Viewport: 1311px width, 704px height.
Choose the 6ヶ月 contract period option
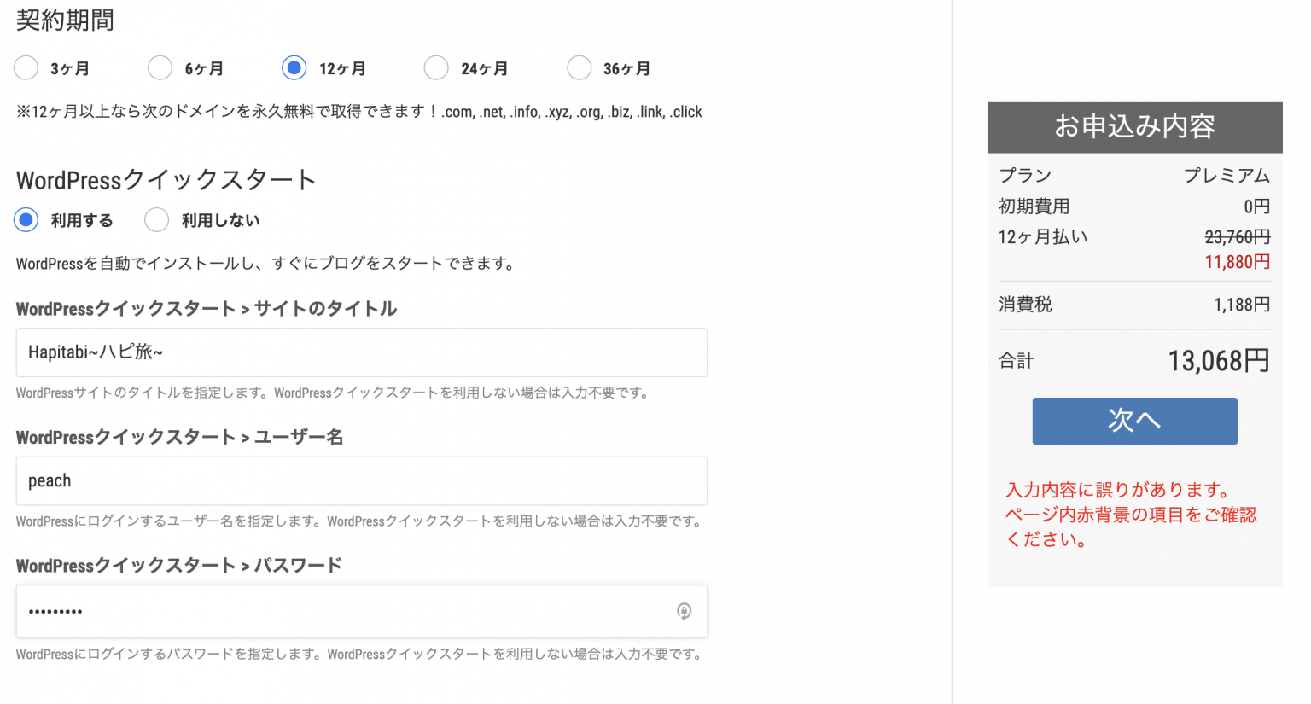point(160,68)
